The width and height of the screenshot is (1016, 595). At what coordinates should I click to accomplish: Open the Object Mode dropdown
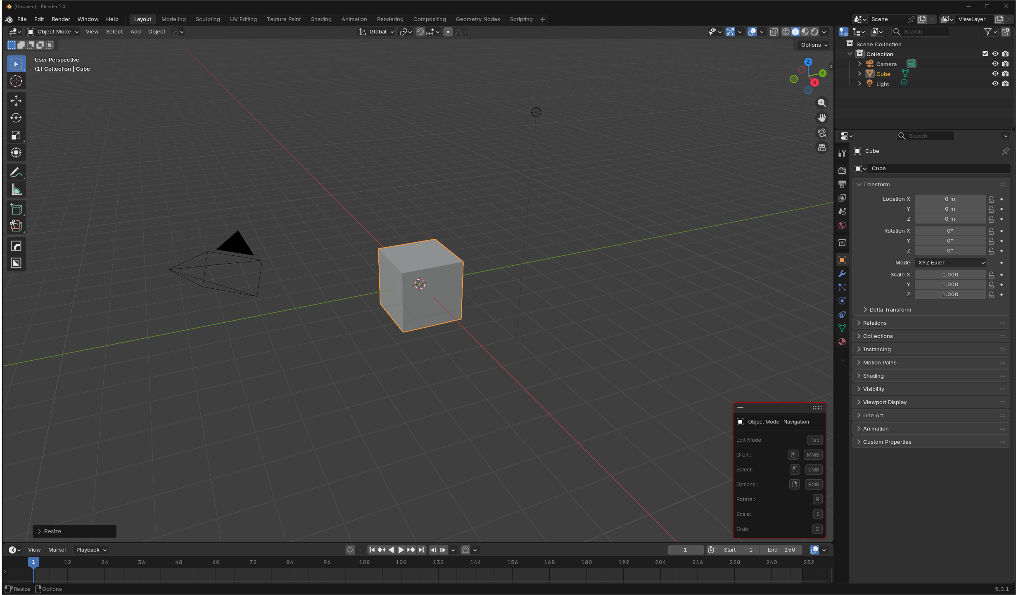(x=53, y=32)
